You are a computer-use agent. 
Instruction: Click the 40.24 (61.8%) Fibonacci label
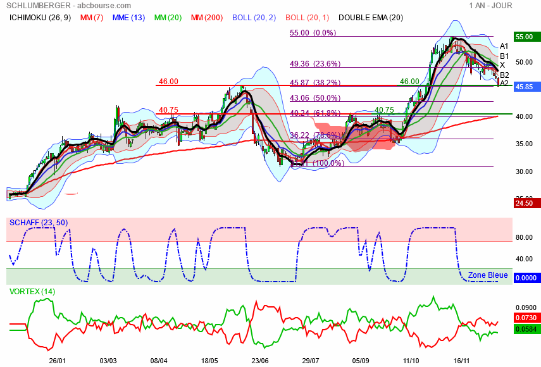point(315,113)
